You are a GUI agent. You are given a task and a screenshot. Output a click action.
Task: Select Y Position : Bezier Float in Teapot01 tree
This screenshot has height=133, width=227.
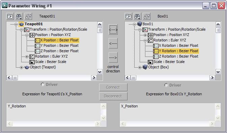[59, 45]
